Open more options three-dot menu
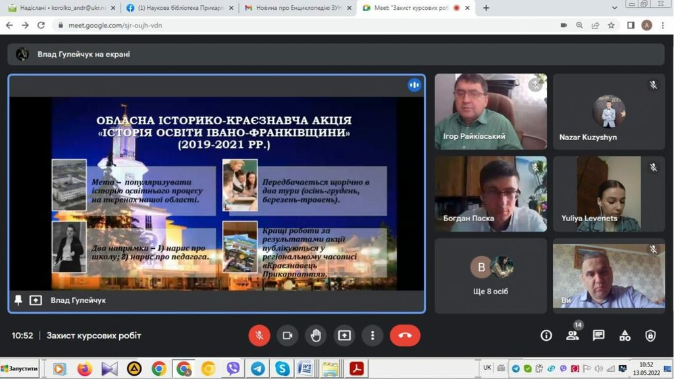The height and width of the screenshot is (379, 674). point(373,336)
